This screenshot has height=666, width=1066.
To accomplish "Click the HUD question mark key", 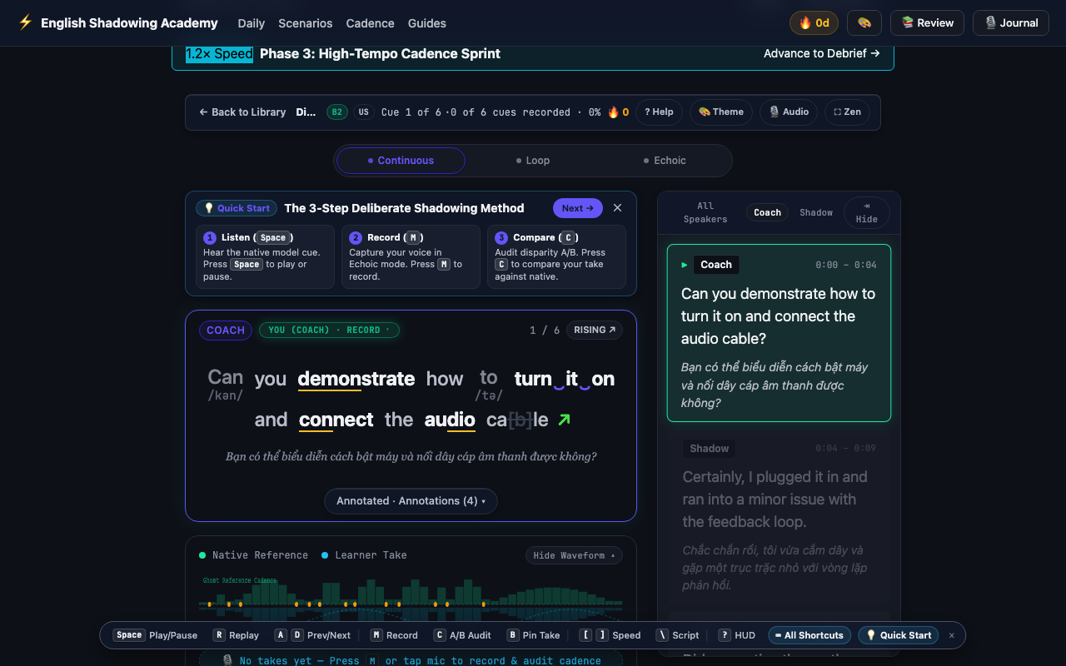I will (x=725, y=635).
